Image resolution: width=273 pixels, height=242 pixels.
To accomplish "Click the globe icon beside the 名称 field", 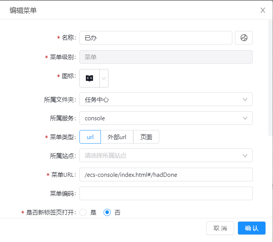I will coord(244,38).
